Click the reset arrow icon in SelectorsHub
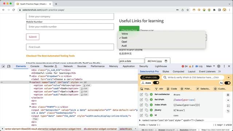The width and height of the screenshot is (233, 131). click(x=228, y=111)
